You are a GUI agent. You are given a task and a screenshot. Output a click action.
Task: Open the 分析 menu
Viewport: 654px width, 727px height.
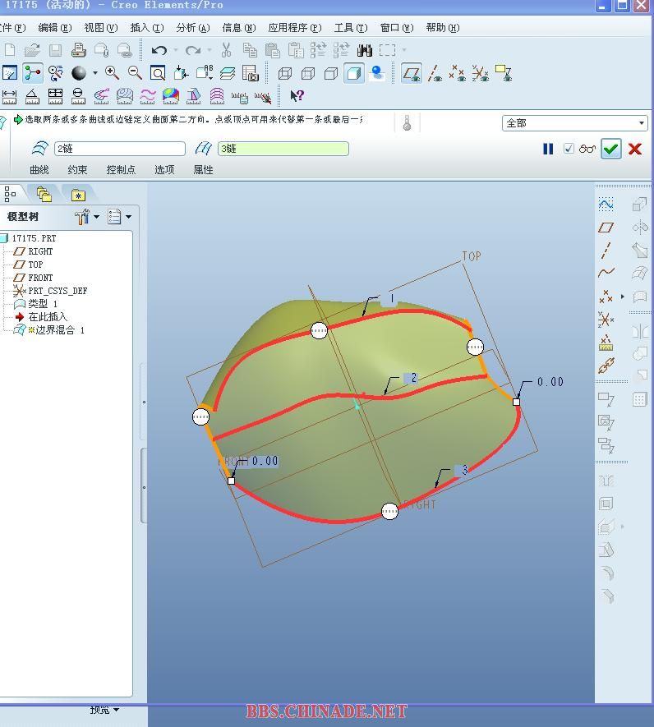coord(193,28)
